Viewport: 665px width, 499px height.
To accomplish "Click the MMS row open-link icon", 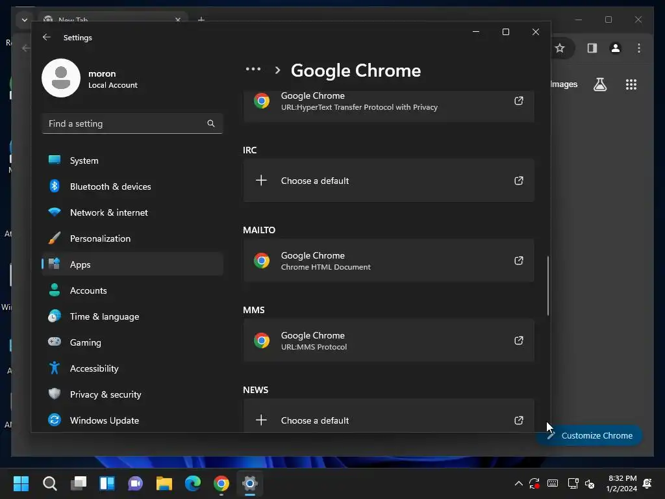I will coord(519,340).
